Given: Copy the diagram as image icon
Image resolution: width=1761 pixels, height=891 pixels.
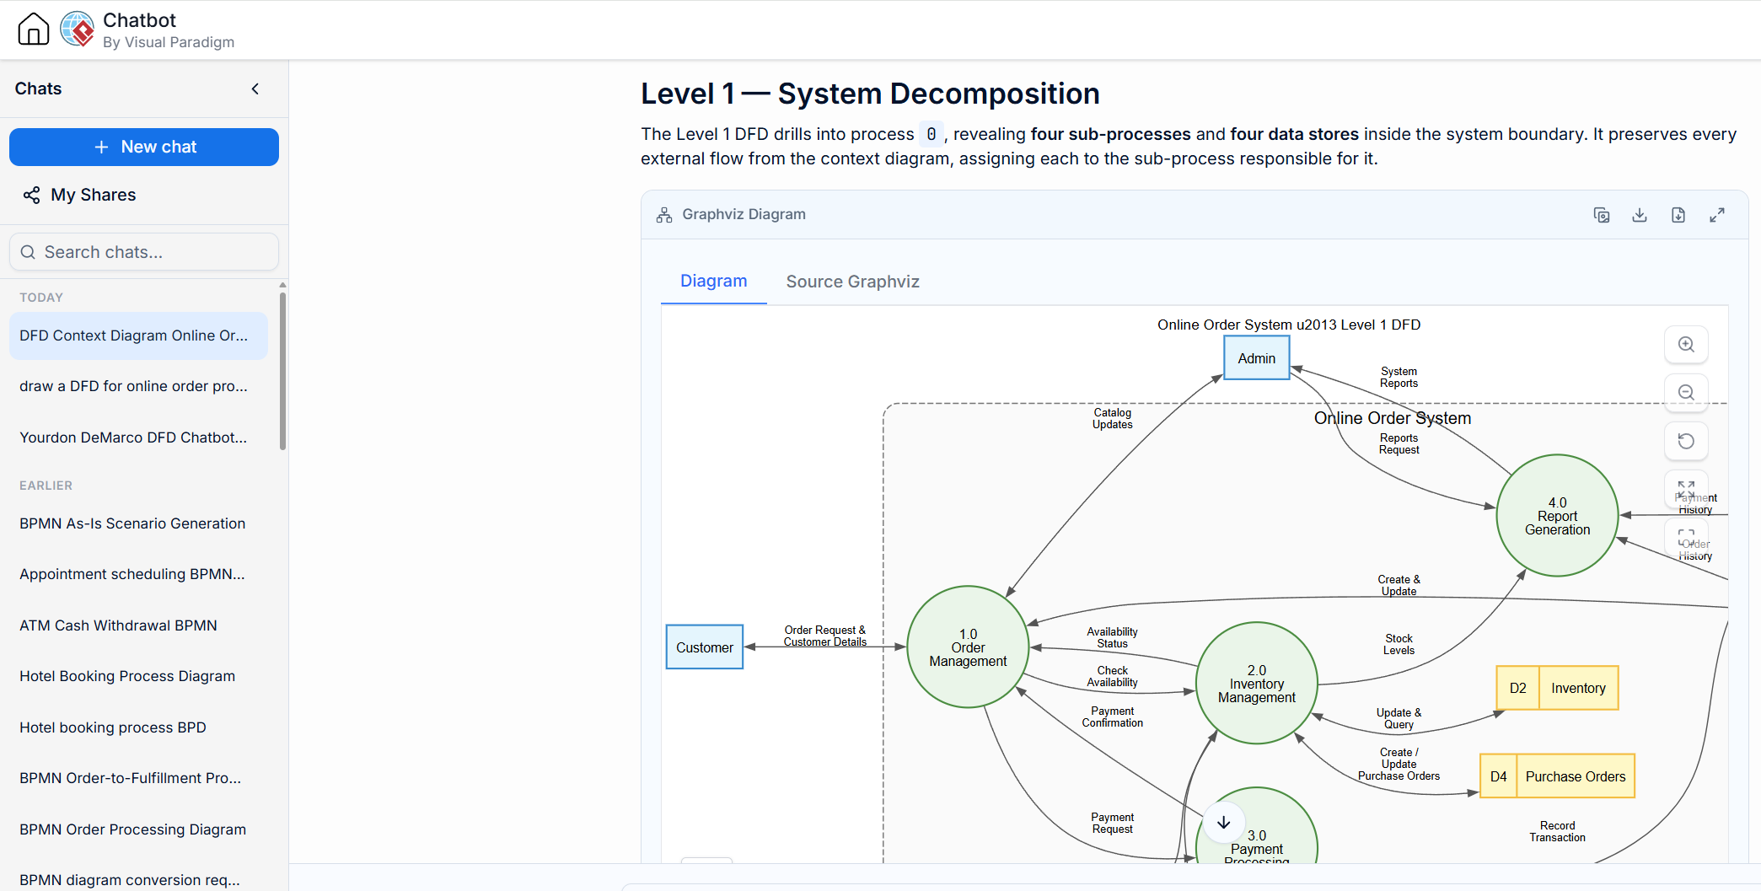Looking at the screenshot, I should click(x=1602, y=215).
